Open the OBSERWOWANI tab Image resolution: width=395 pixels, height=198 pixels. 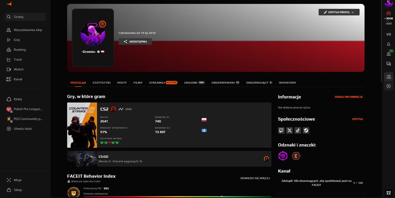(225, 83)
